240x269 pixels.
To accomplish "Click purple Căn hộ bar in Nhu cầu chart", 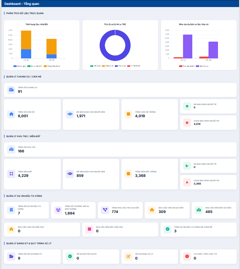I will (x=187, y=47).
